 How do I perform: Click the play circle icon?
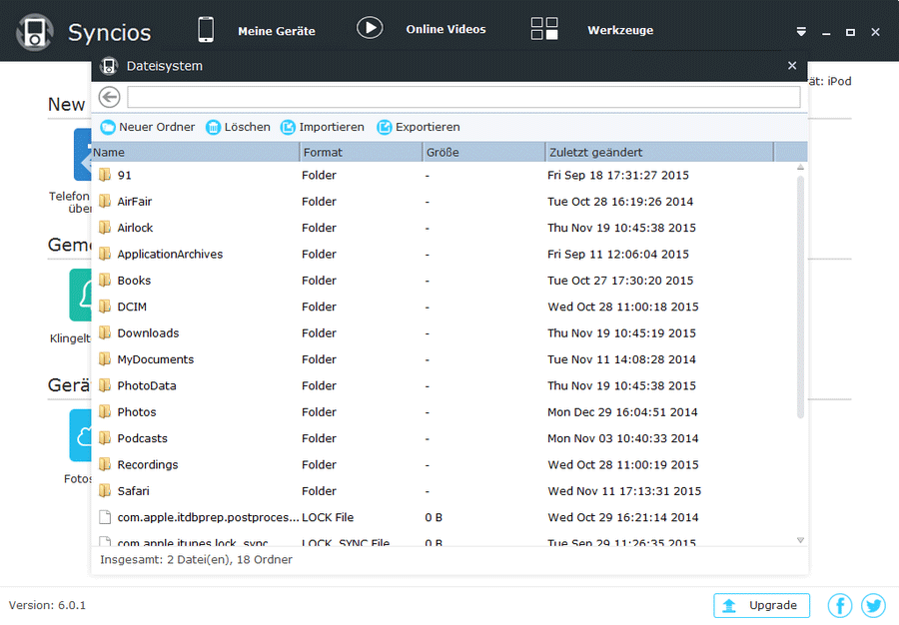pyautogui.click(x=370, y=28)
